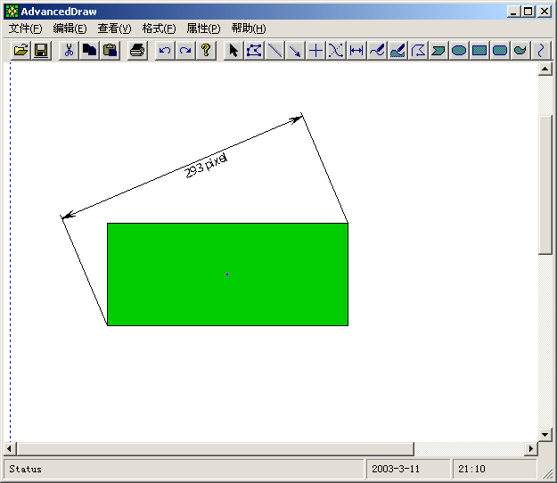Print the drawing using the printer icon
The height and width of the screenshot is (483, 557).
pos(136,51)
